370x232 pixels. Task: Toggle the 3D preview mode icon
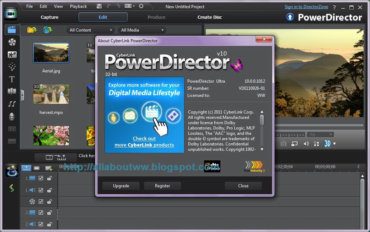coord(327,143)
